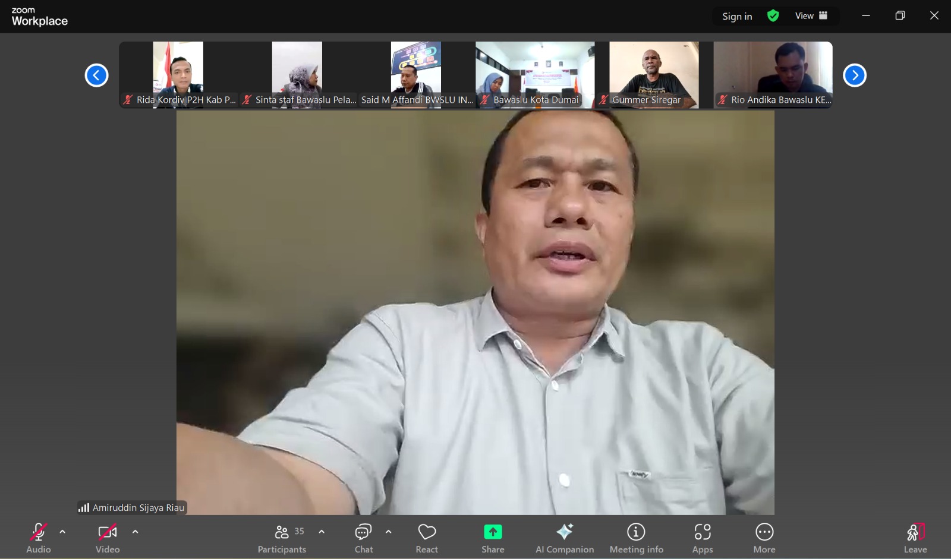Open the Chat panel
Screen dimensions: 951x559
(x=363, y=537)
